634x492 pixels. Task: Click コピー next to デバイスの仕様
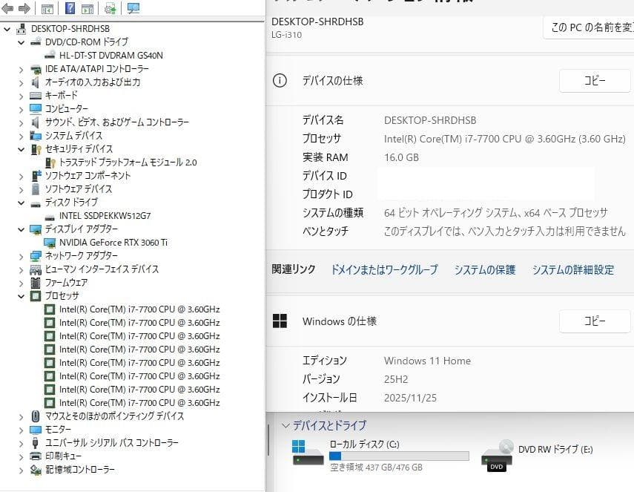pos(595,80)
